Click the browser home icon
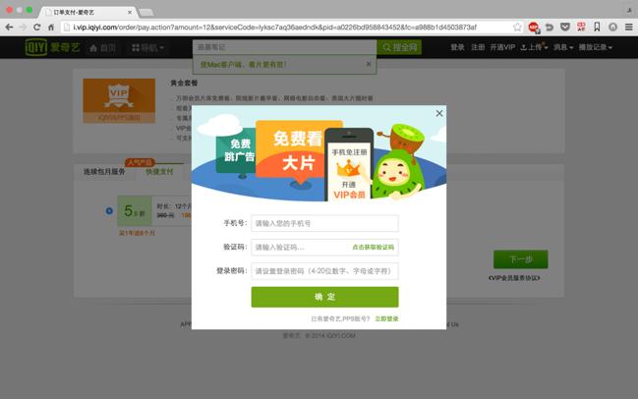638x399 pixels. [x=51, y=28]
